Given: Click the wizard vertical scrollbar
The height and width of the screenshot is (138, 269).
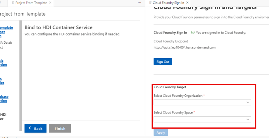Looking at the screenshot, I should tap(21, 76).
